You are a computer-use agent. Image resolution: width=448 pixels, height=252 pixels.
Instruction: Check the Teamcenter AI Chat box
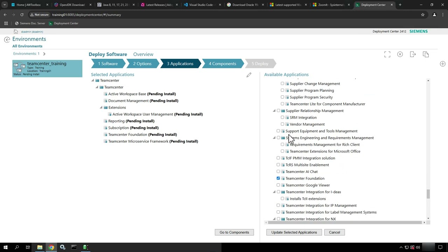[278, 171]
